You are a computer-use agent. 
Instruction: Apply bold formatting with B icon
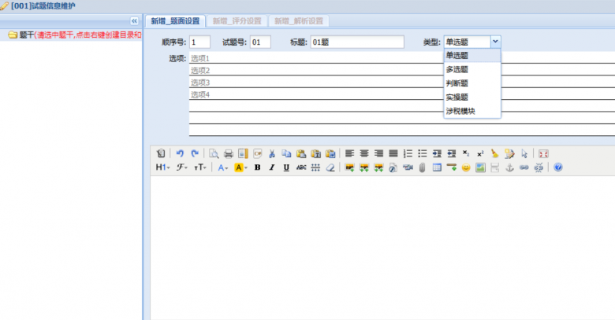click(x=257, y=167)
